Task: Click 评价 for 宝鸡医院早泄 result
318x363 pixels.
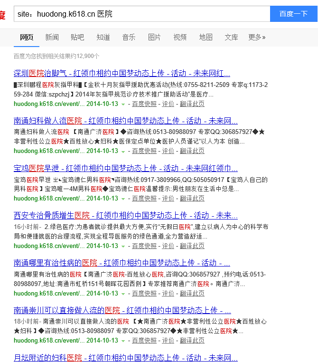Action: pos(168,199)
